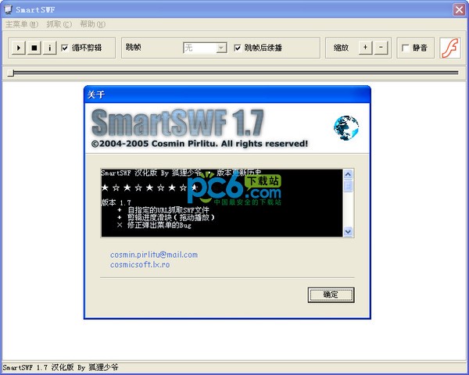
Task: Click the history box scroll down arrow
Action: click(x=348, y=231)
